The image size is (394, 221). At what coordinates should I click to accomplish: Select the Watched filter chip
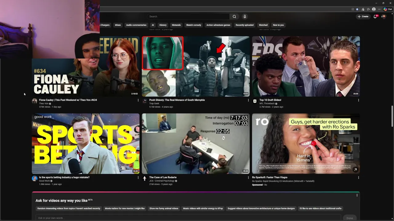263,25
